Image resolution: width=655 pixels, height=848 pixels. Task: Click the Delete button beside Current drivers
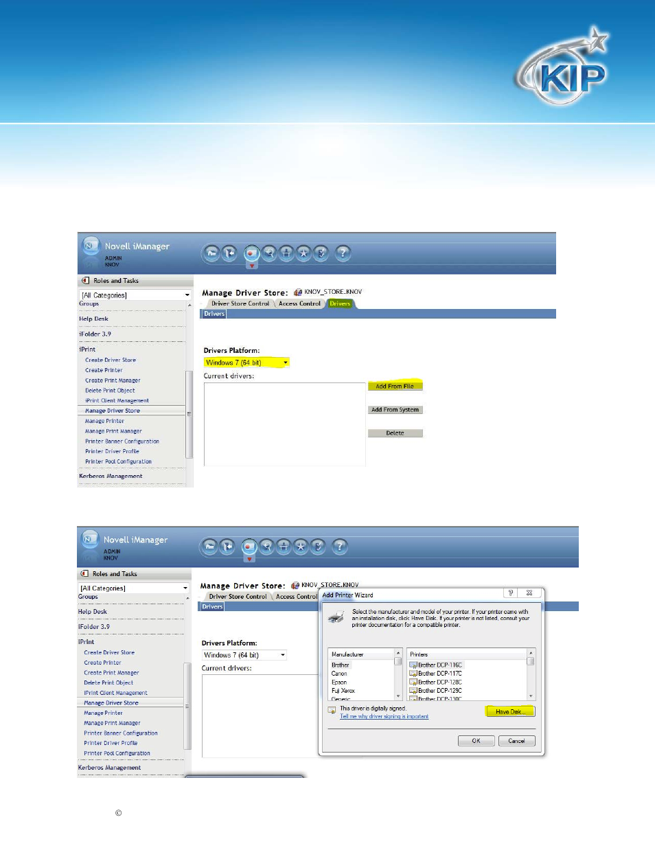click(x=395, y=433)
